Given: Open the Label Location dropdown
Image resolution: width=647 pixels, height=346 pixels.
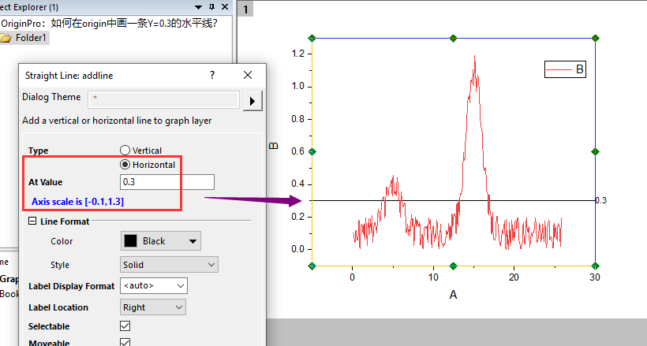Looking at the screenshot, I should point(153,307).
